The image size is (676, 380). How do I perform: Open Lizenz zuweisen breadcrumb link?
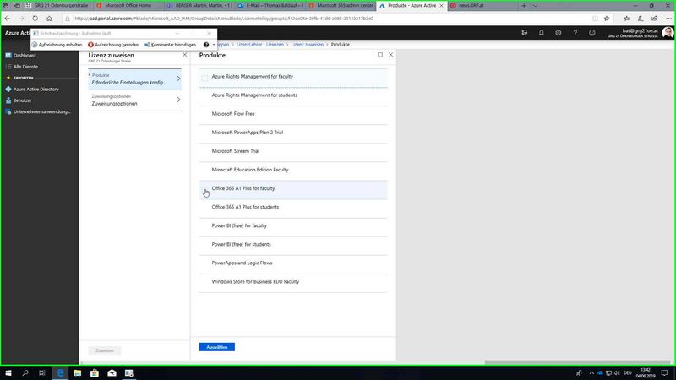(307, 45)
